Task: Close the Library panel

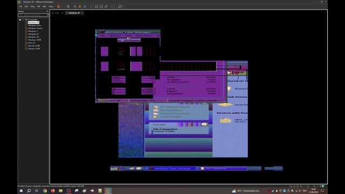Action: pyautogui.click(x=47, y=11)
